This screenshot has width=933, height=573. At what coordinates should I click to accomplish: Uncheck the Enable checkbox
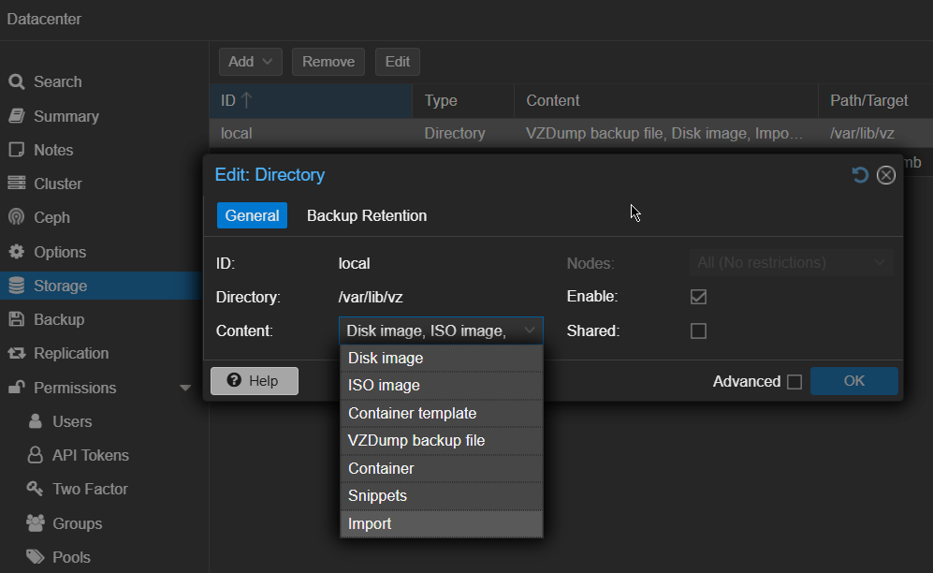(x=698, y=297)
